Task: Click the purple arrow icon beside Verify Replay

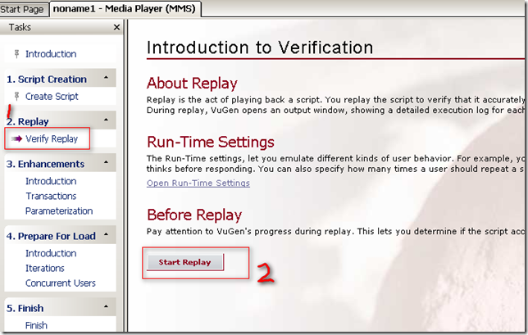Action: point(16,138)
